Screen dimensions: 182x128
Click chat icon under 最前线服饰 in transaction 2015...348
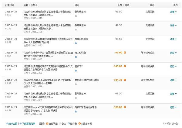tap(76, 16)
